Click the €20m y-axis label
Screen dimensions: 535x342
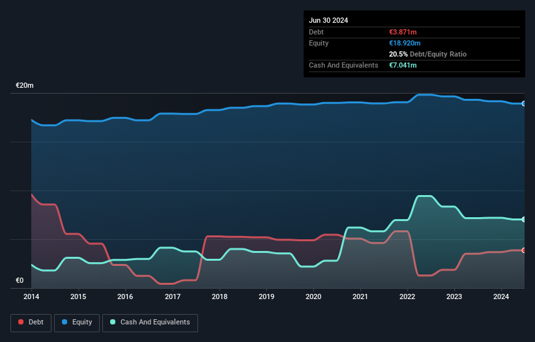tap(25, 85)
